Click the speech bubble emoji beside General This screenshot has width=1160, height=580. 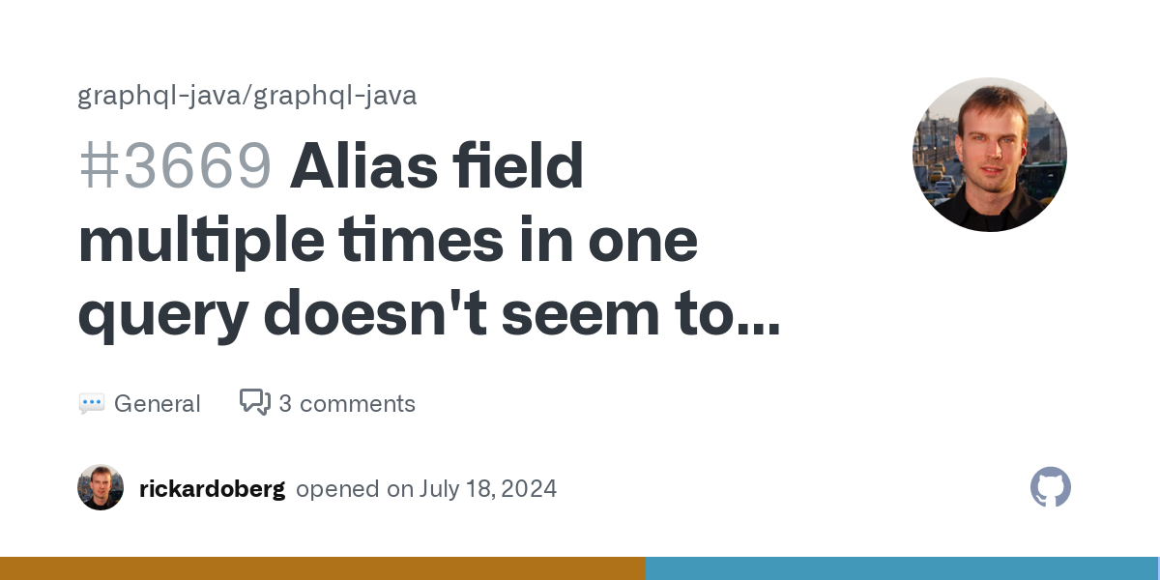point(92,404)
